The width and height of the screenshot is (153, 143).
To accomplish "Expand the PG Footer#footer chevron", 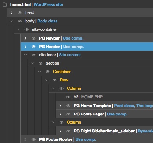I will pyautogui.click(x=25, y=139).
